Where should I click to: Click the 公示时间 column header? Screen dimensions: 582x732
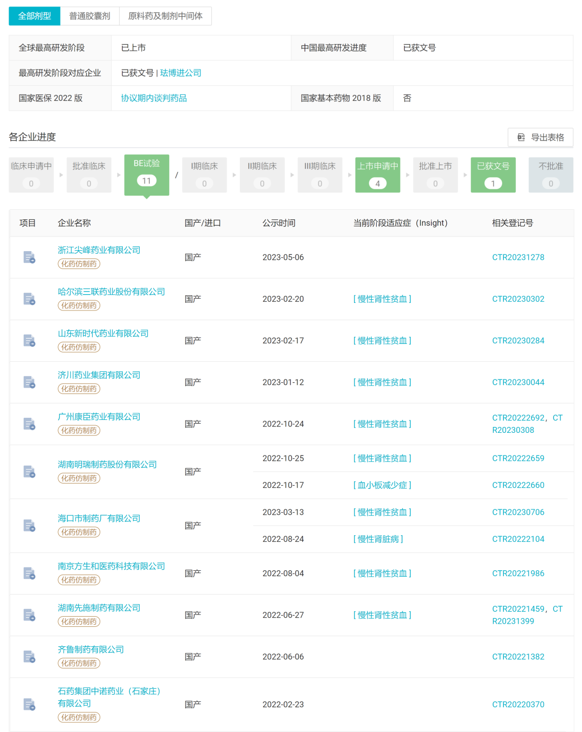tap(279, 223)
